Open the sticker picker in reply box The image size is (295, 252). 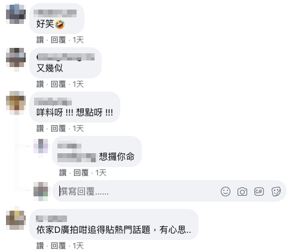(276, 192)
